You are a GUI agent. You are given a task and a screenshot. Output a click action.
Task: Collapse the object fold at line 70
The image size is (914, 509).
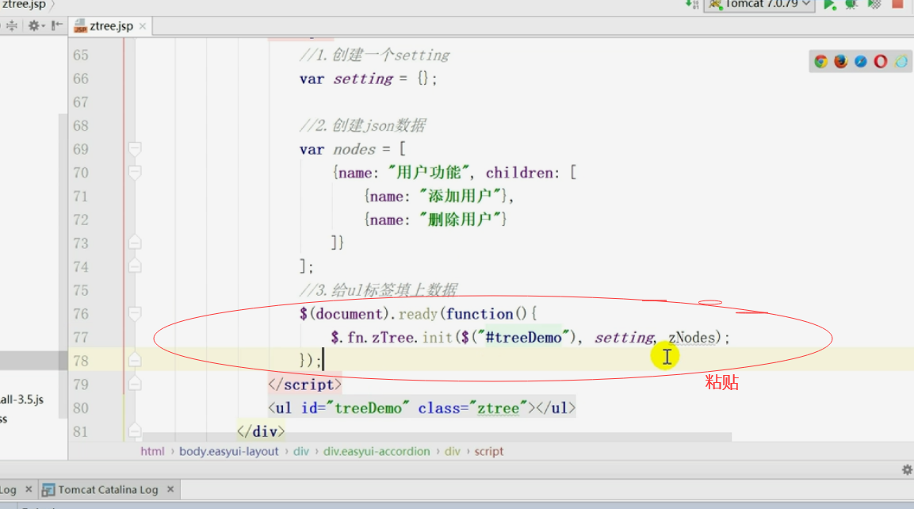[x=135, y=173]
